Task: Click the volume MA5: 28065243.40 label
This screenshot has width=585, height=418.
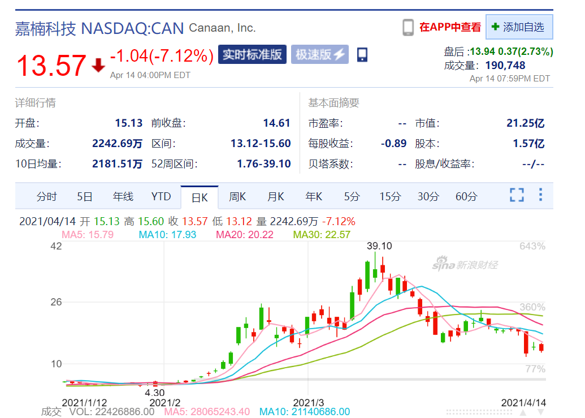Action: coord(207,412)
